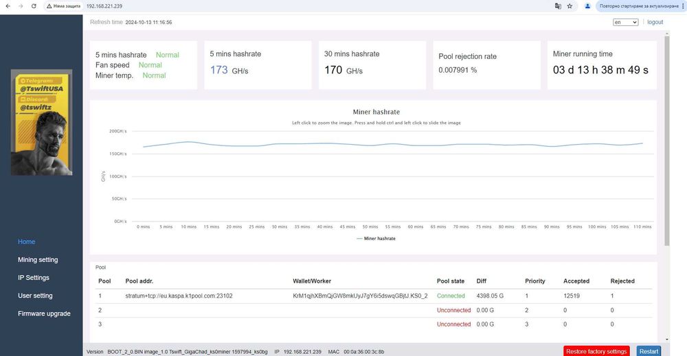Click the browser forward arrow
Screen dimensions: 687x356
(x=21, y=6)
